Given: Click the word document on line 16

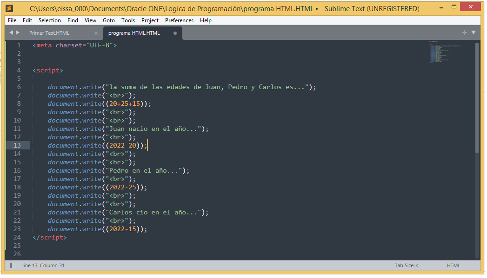Looking at the screenshot, I should pos(63,170).
